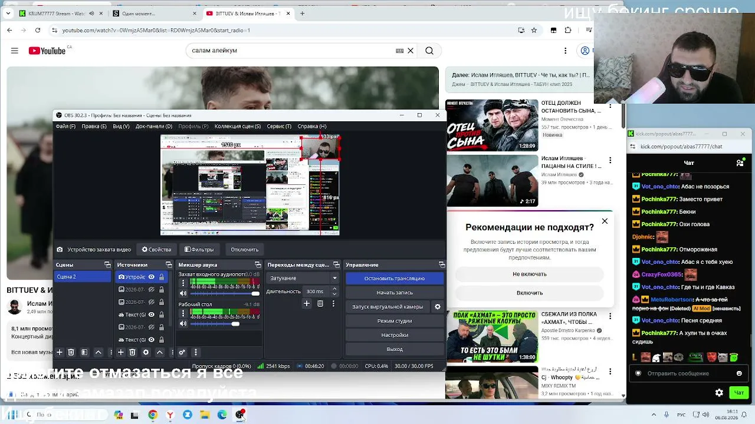Screen dimensions: 755x424
Task: Clear the YouTube search box text
Action: pos(411,51)
